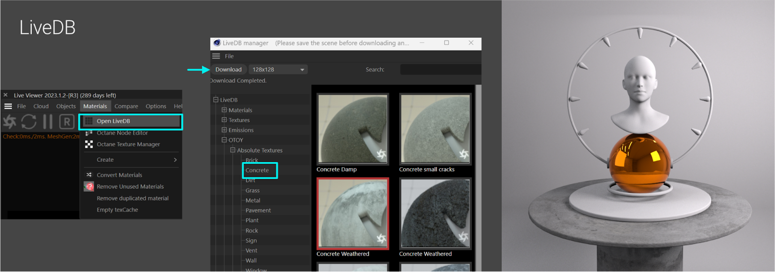Open the LiveDB manager hamburger menu
The height and width of the screenshot is (272, 775).
tap(216, 56)
